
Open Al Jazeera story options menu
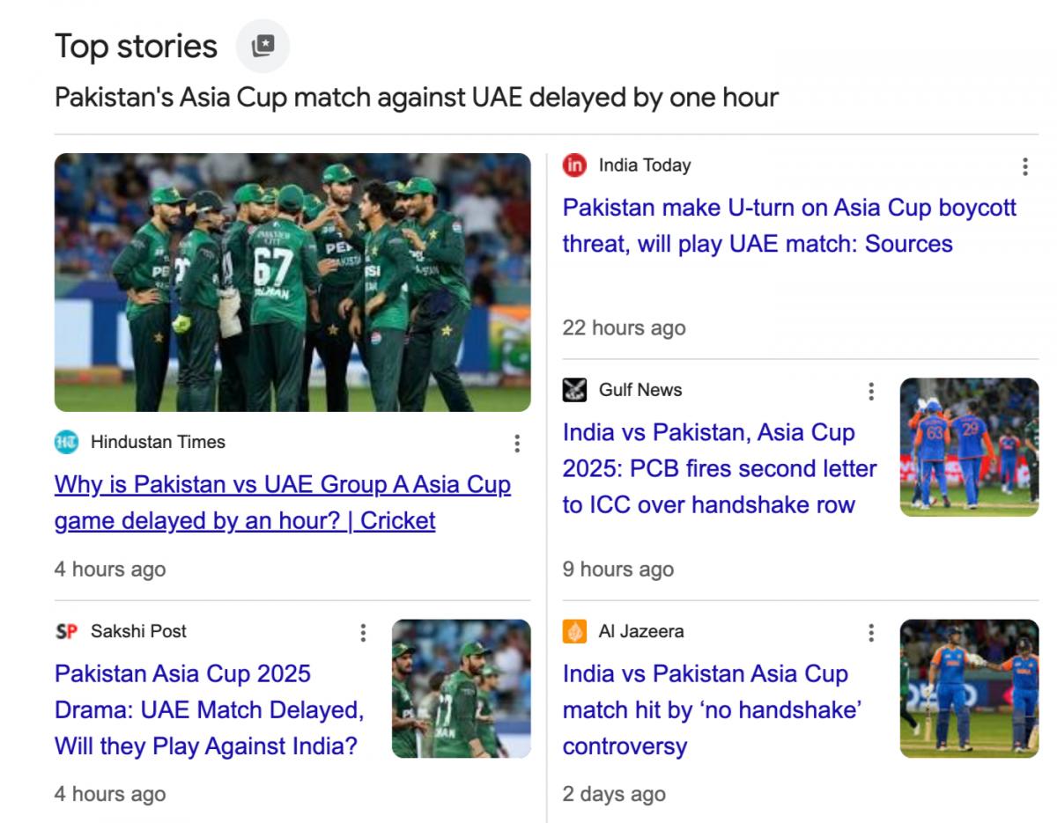click(871, 632)
